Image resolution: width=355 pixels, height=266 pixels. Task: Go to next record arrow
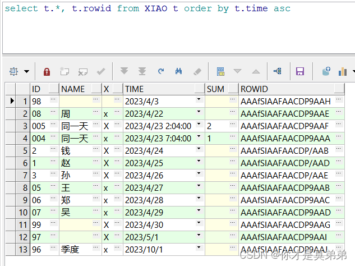(x=237, y=71)
